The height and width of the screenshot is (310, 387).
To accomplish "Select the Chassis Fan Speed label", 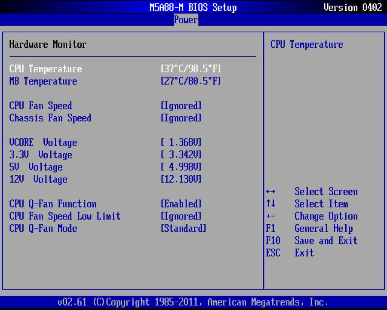I will point(50,118).
